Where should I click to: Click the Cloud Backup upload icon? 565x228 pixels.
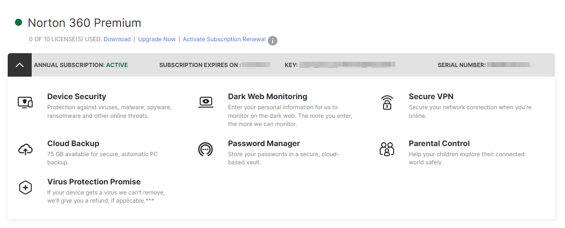tap(25, 149)
